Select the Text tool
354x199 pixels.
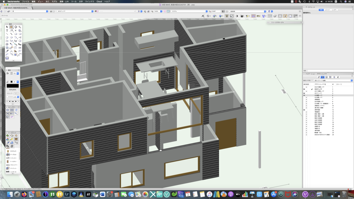click(7, 31)
